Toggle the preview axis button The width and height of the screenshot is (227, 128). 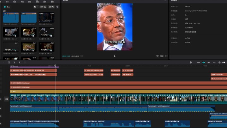point(214,62)
